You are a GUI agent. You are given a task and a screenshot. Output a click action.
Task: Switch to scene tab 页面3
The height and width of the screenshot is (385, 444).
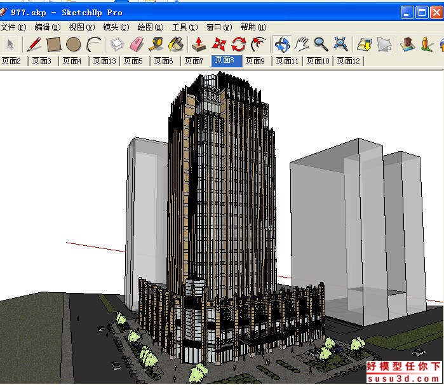click(x=43, y=61)
